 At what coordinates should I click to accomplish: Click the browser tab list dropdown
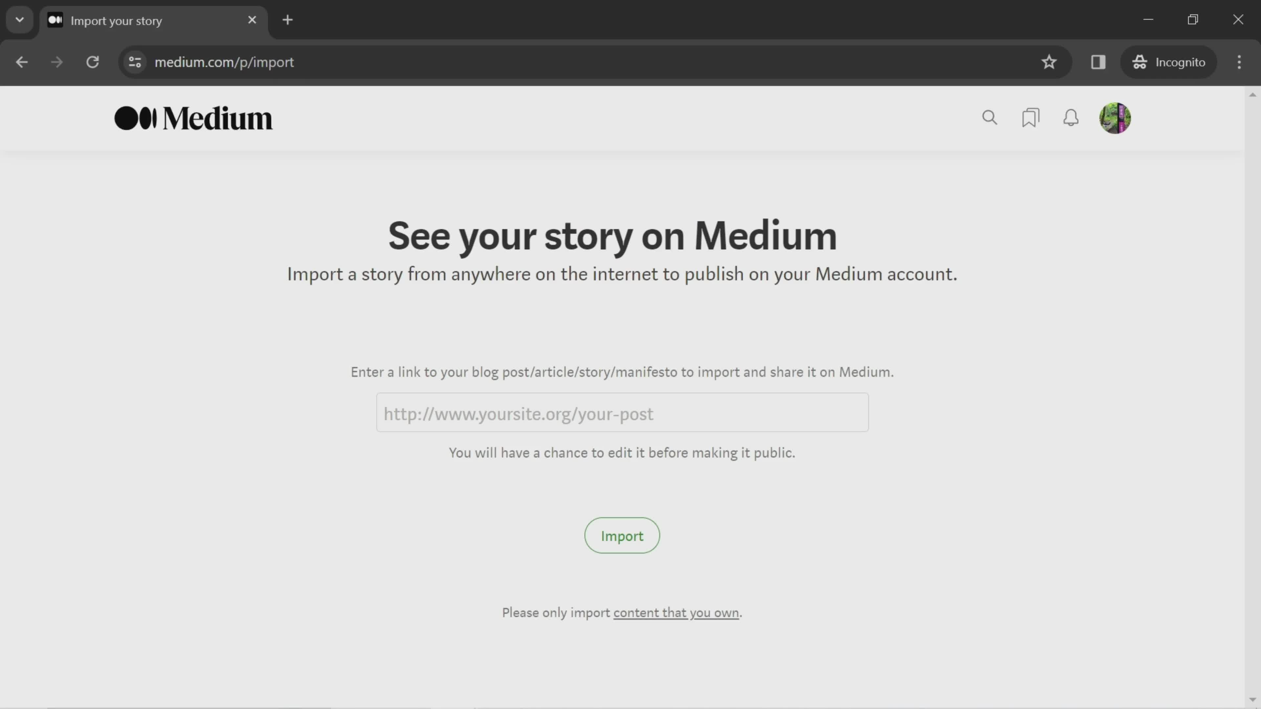(19, 19)
